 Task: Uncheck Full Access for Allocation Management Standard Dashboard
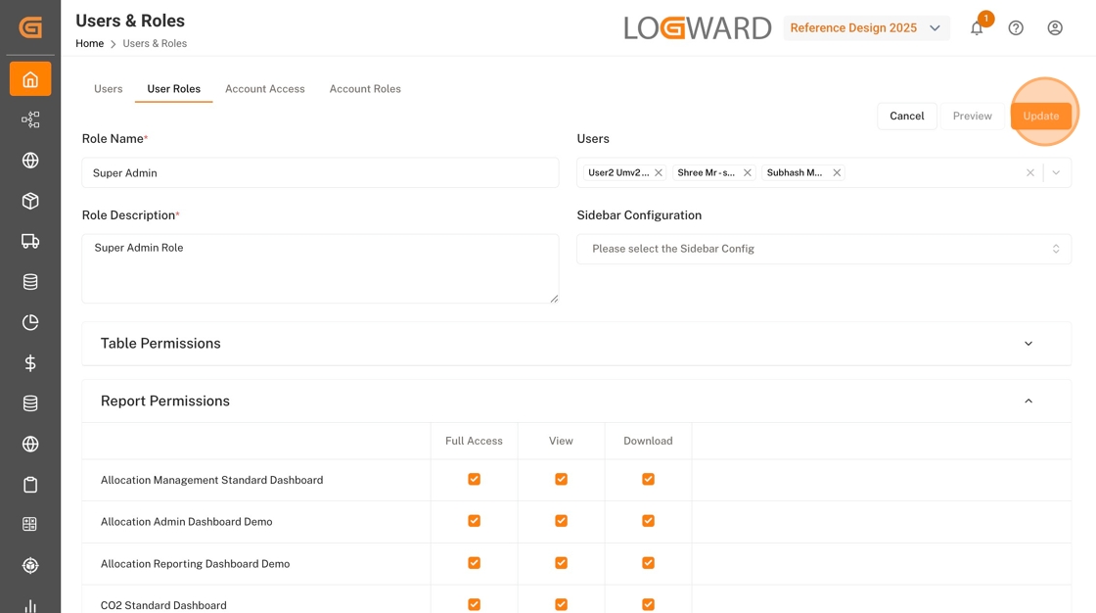[x=474, y=480]
